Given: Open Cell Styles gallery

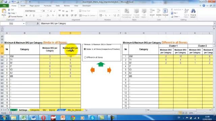Looking at the screenshot, I should click(x=144, y=13).
